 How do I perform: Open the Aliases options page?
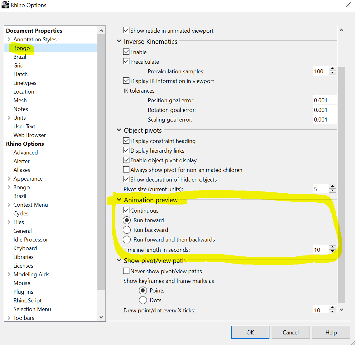tap(21, 170)
